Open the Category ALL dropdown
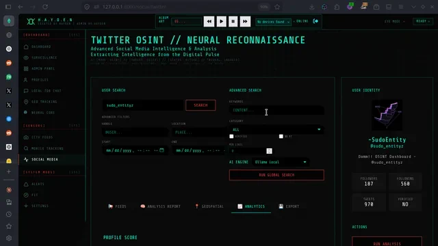The image size is (438, 246). point(276,129)
